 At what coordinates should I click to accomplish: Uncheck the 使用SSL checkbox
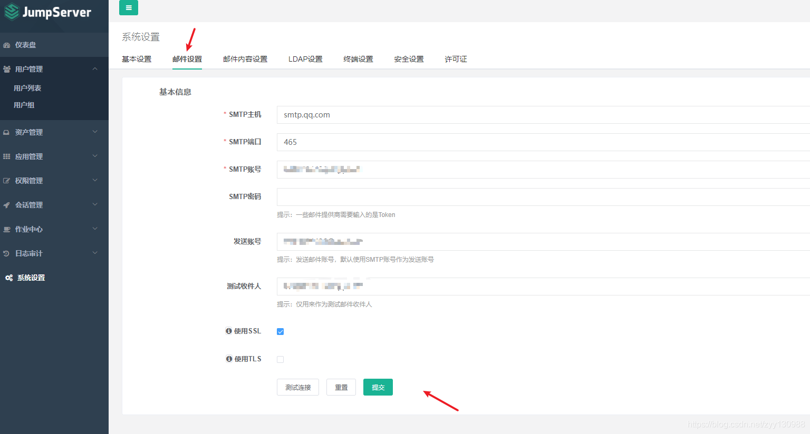coord(281,332)
